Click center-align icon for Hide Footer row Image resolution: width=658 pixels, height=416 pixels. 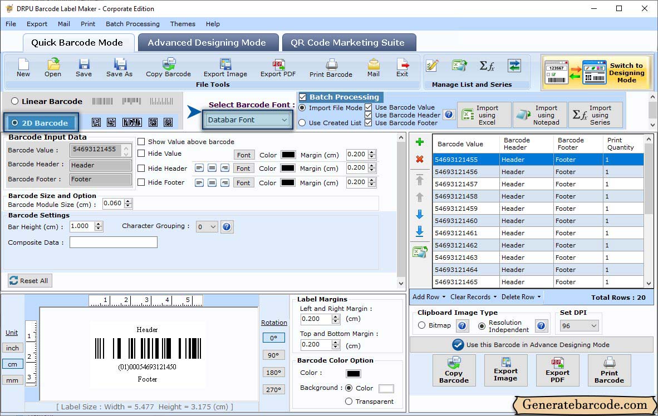[x=212, y=183]
